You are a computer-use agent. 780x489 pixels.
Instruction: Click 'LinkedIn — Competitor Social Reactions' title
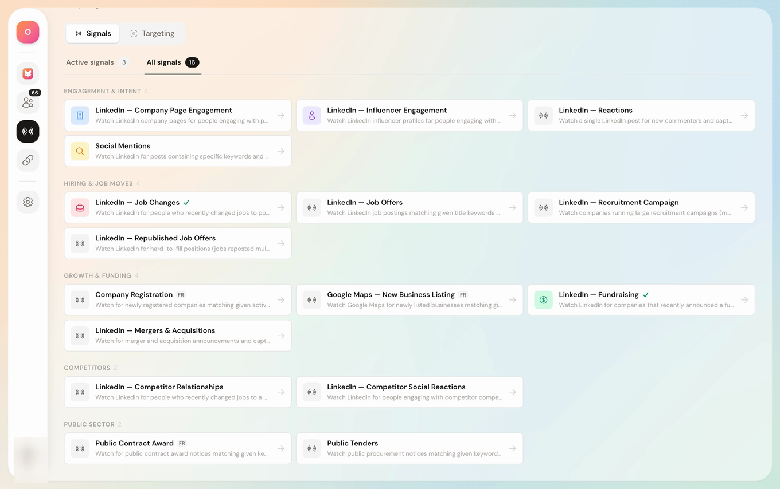396,387
